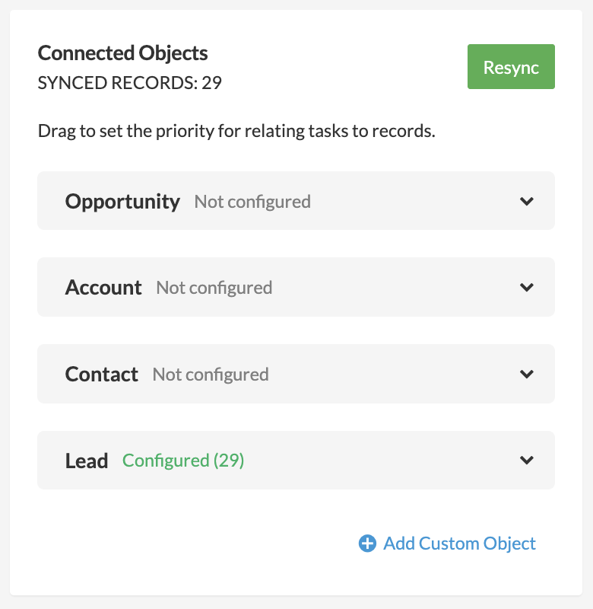Select the Account object label

pyautogui.click(x=103, y=288)
